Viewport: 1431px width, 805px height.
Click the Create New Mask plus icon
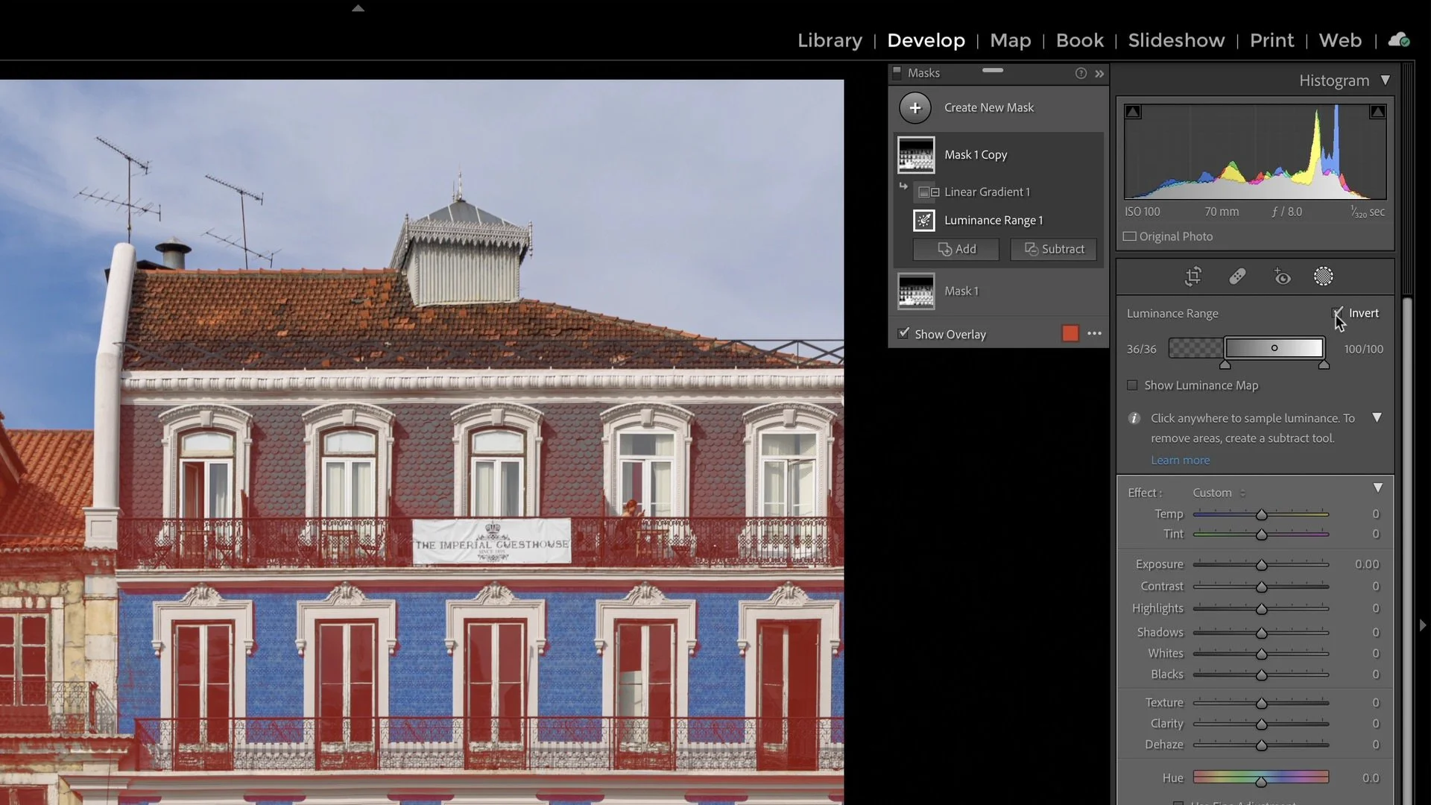(915, 107)
